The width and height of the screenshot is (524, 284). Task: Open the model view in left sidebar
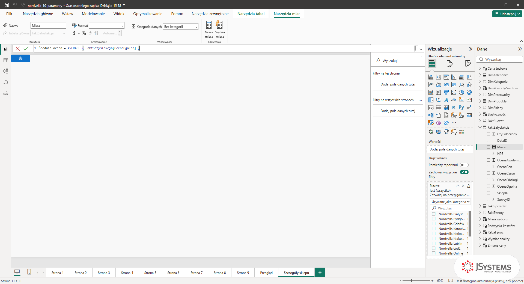(5, 71)
